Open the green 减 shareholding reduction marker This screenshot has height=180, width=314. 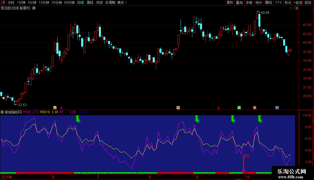tap(239, 108)
